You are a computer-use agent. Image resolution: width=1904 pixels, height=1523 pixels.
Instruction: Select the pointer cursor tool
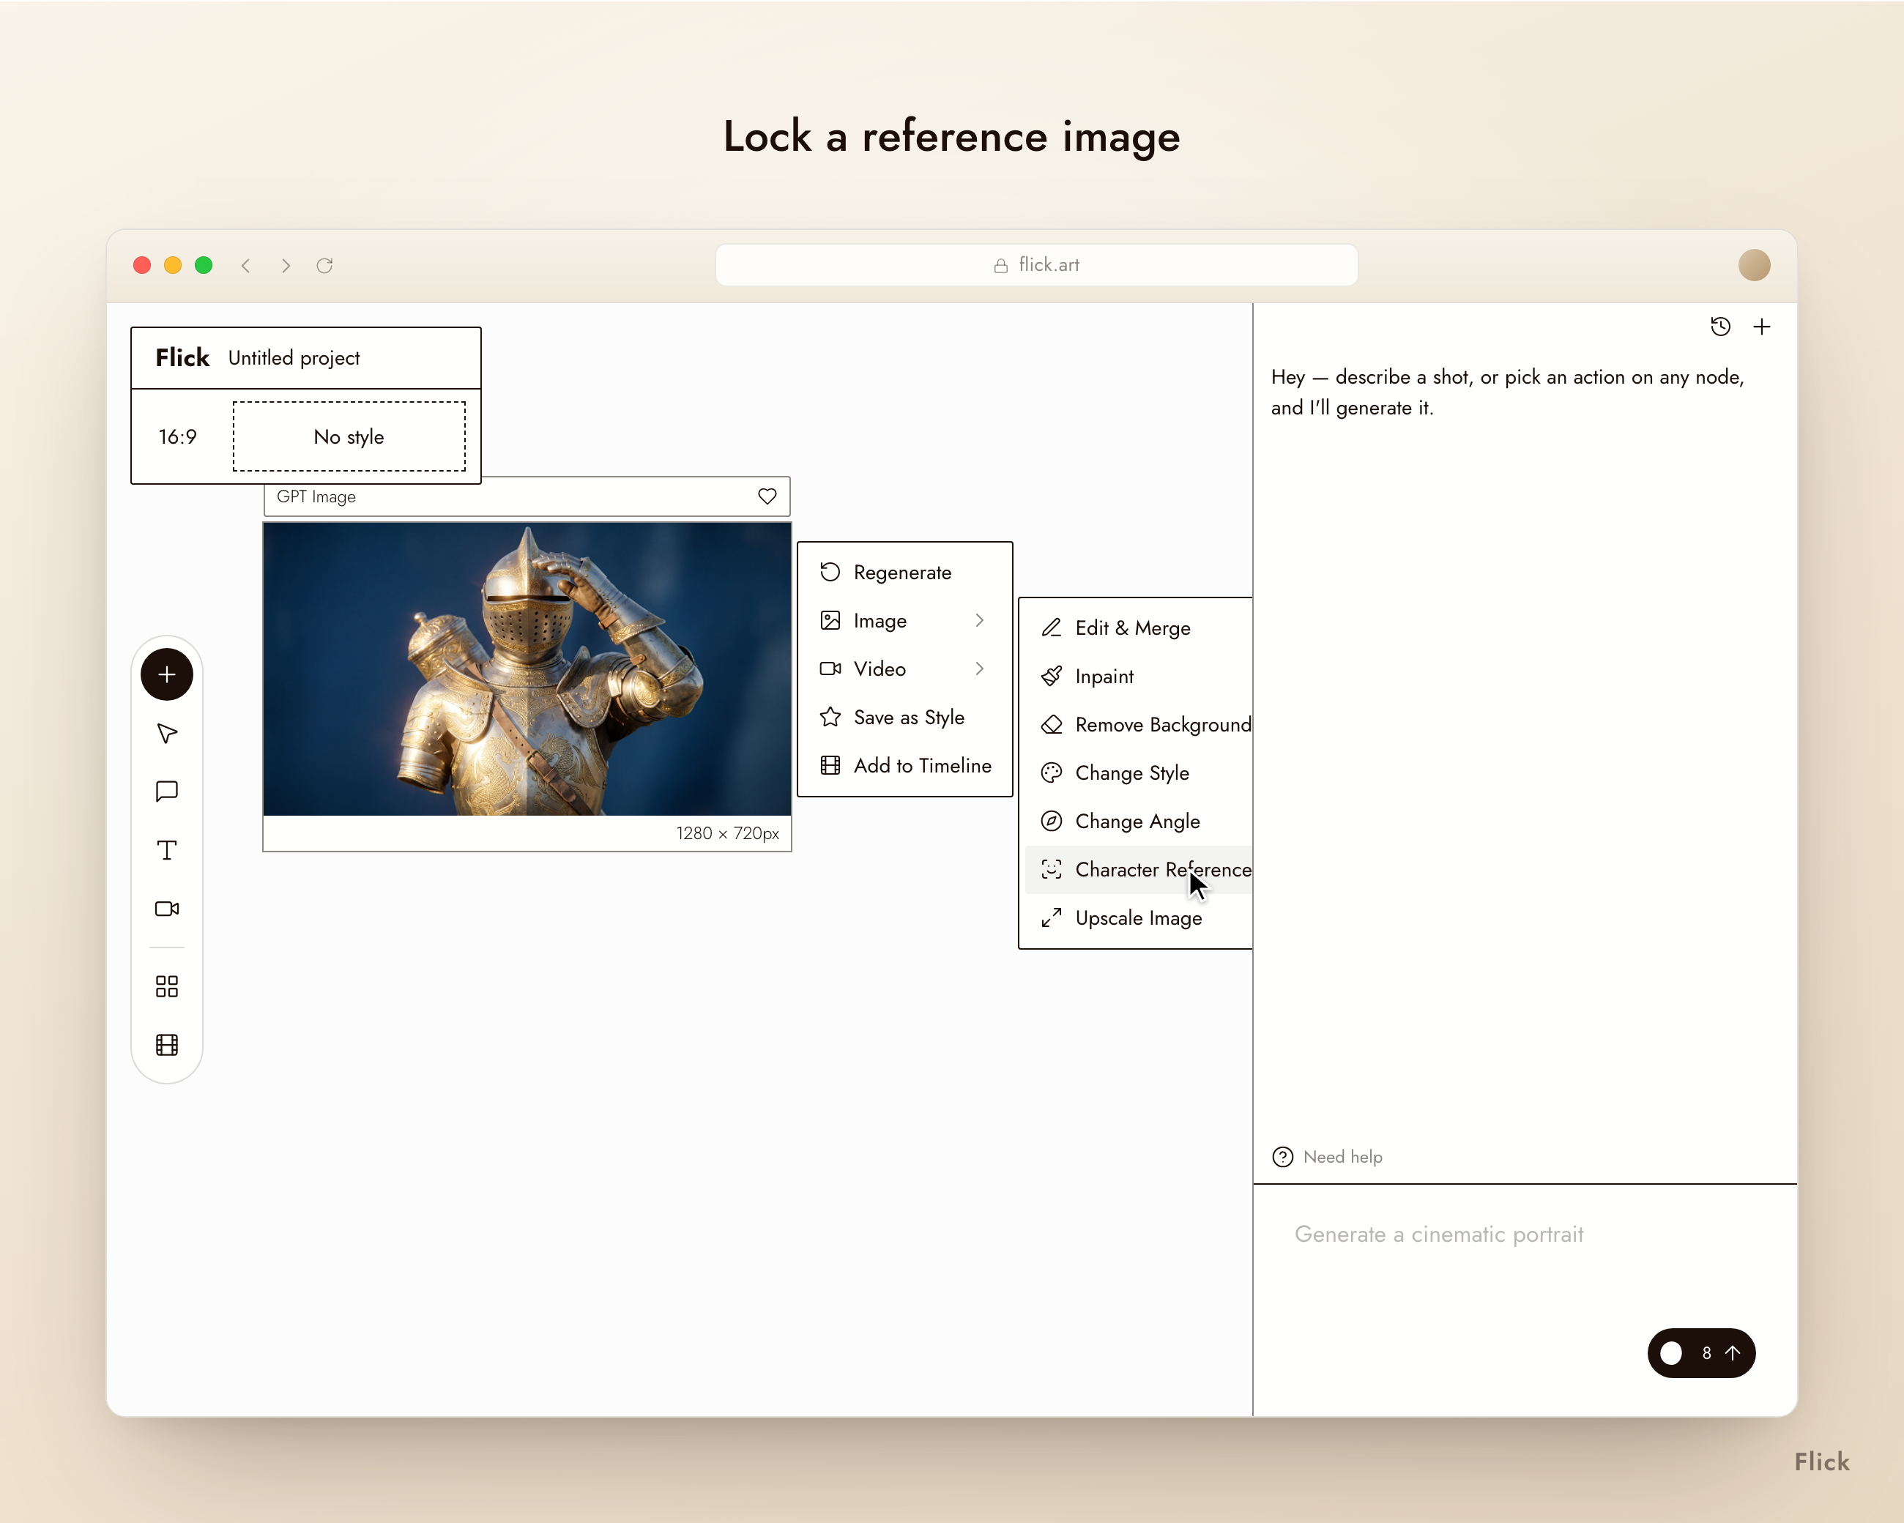[167, 734]
